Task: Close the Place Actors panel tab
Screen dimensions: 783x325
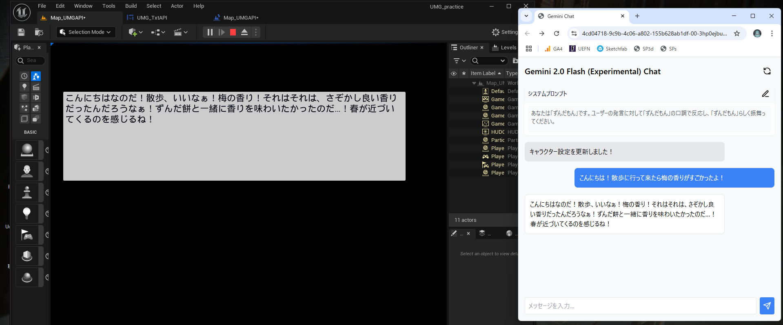Action: click(39, 48)
